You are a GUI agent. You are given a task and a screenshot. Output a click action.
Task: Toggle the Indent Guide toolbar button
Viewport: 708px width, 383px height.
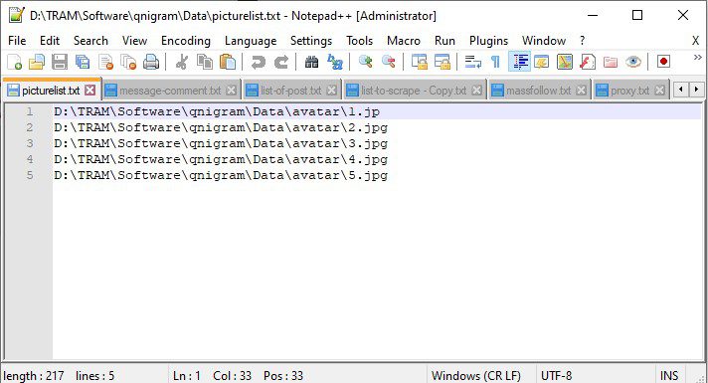520,62
